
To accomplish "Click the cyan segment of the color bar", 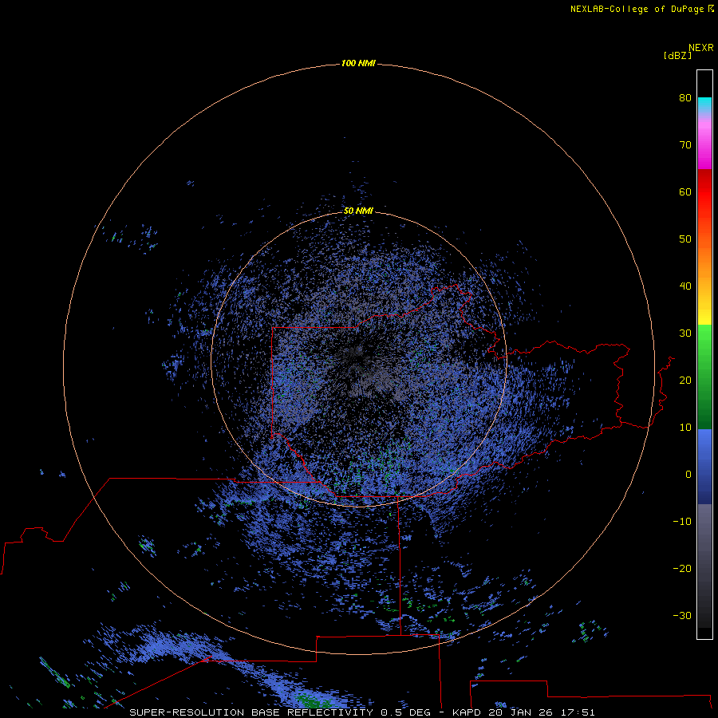I will coord(704,104).
